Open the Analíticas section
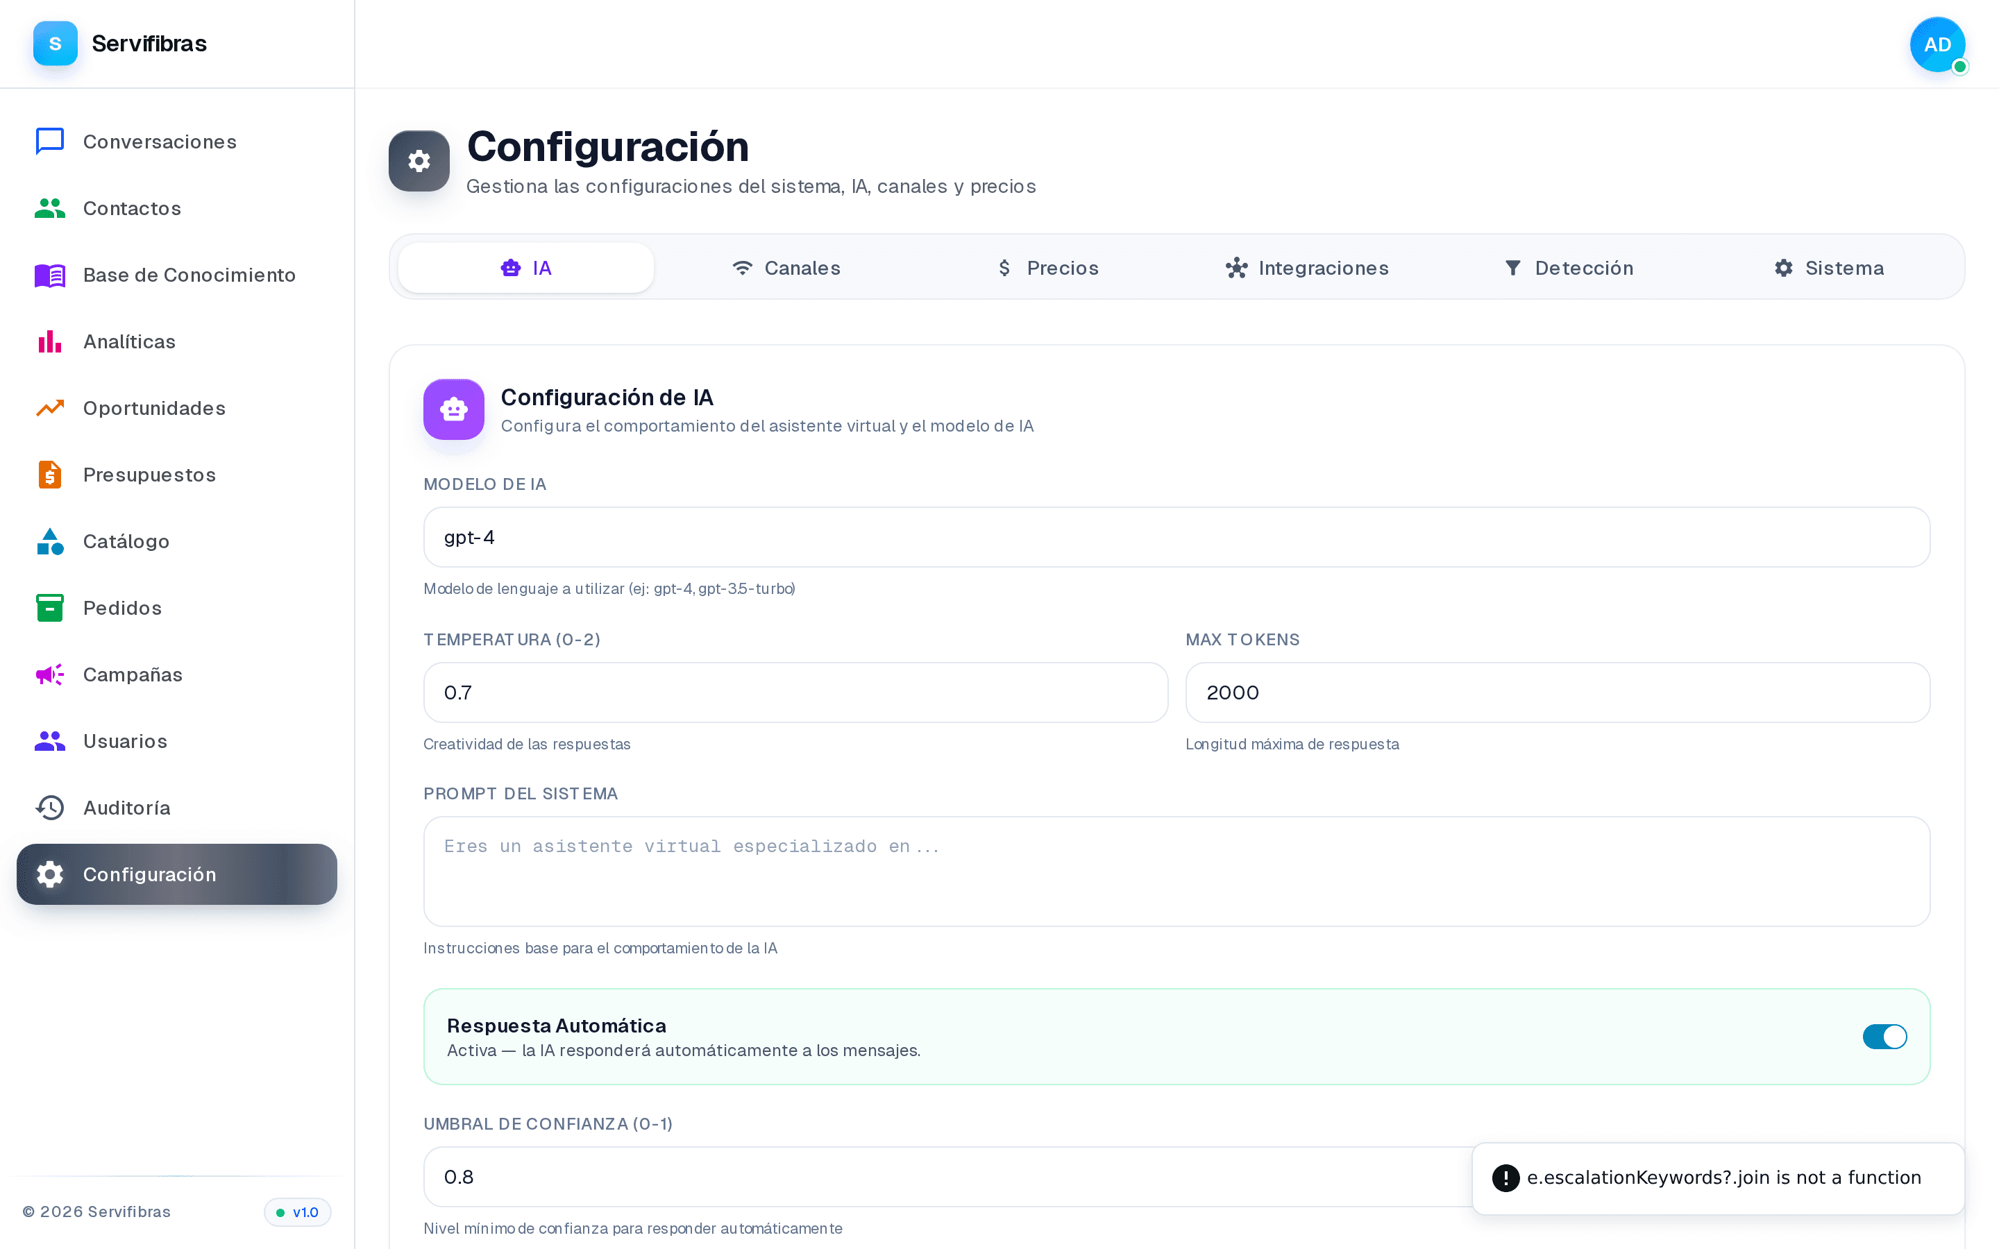Image resolution: width=1999 pixels, height=1249 pixels. [177, 341]
